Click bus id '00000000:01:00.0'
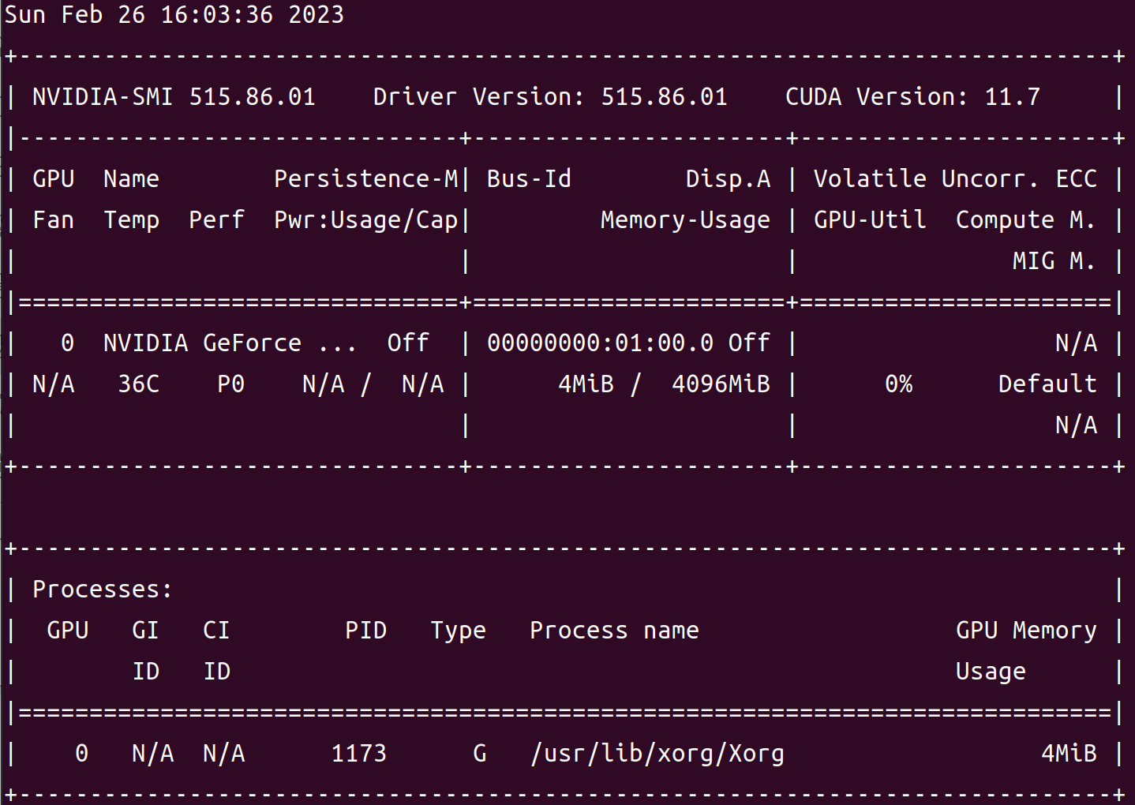Viewport: 1135px width, 805px height. coord(600,343)
